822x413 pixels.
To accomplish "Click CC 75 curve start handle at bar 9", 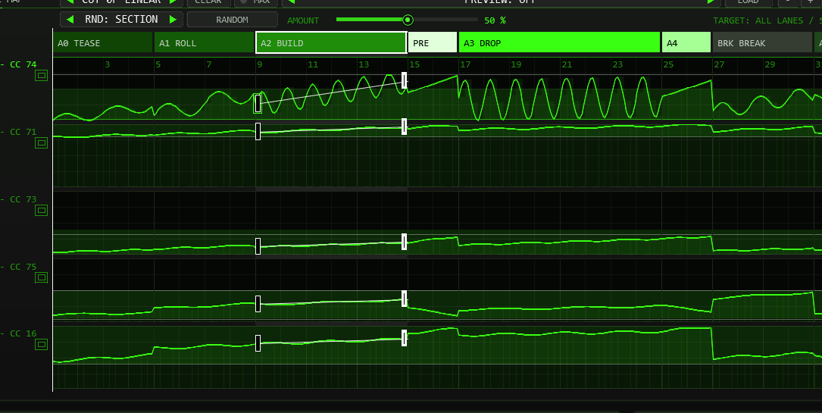I will pyautogui.click(x=258, y=303).
